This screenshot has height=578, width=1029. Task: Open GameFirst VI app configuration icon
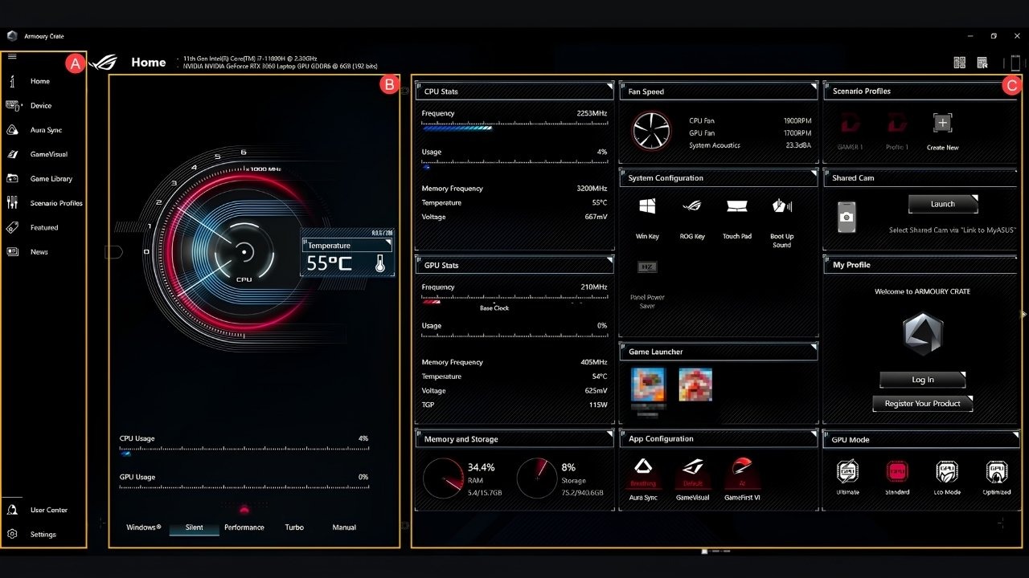742,468
